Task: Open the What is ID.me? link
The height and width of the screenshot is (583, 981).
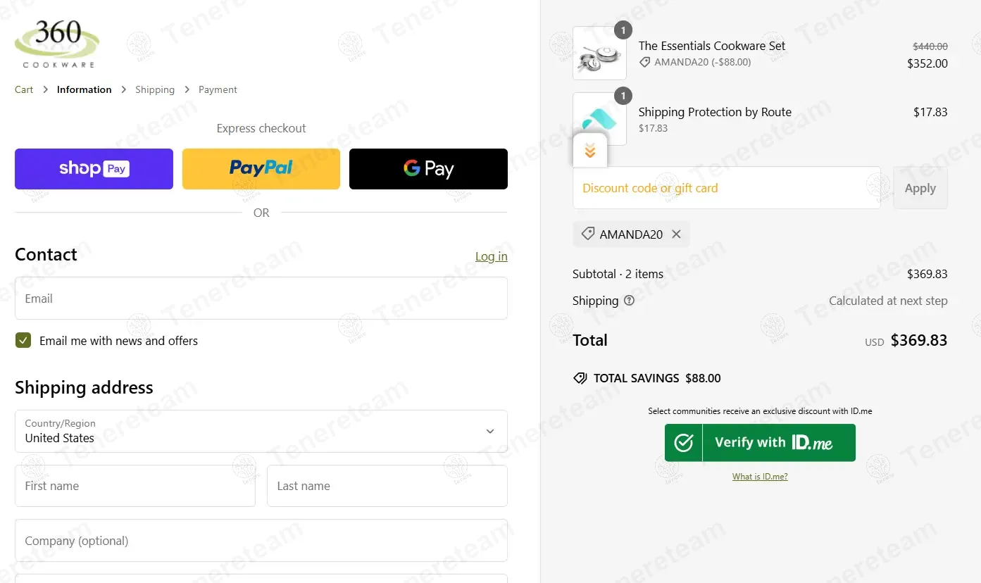Action: (x=760, y=477)
